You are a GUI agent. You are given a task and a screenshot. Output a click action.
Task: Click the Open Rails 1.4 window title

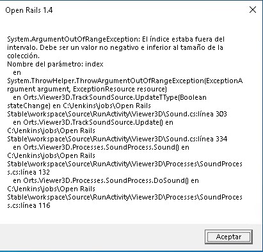[x=29, y=10]
